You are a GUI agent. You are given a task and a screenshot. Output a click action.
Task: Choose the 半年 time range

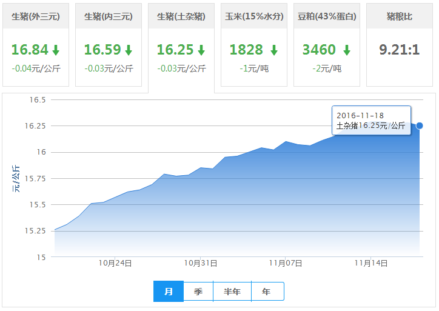[232, 292]
